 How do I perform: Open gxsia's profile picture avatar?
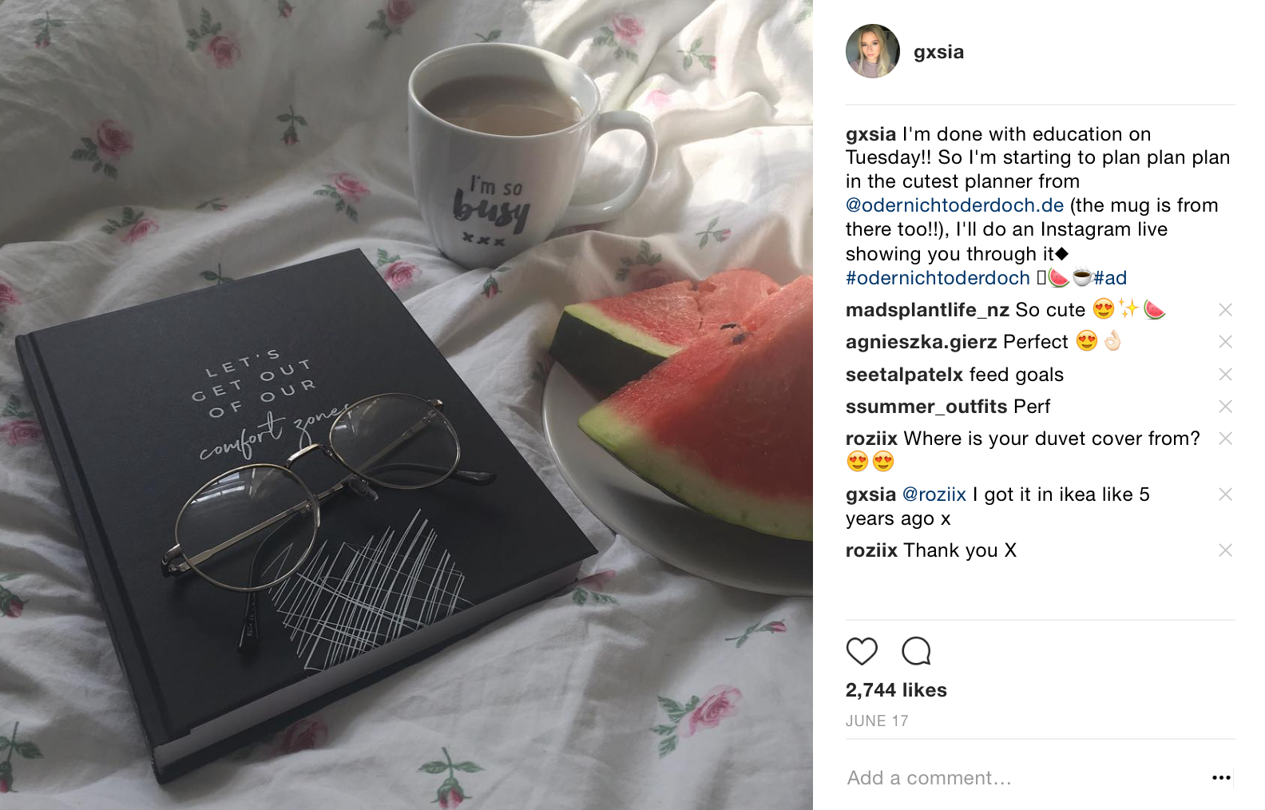pos(873,51)
